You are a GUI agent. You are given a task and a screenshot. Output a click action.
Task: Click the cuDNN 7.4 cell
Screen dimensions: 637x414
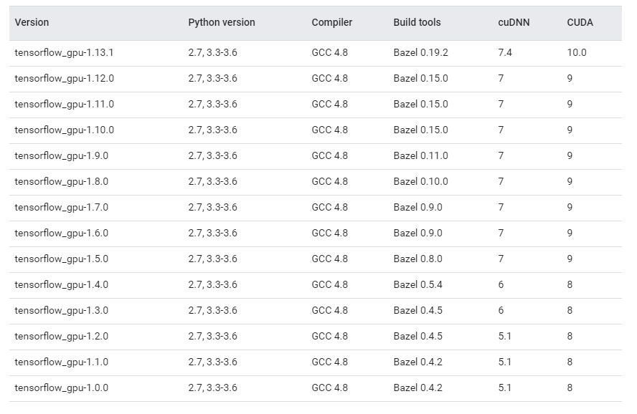(x=505, y=53)
